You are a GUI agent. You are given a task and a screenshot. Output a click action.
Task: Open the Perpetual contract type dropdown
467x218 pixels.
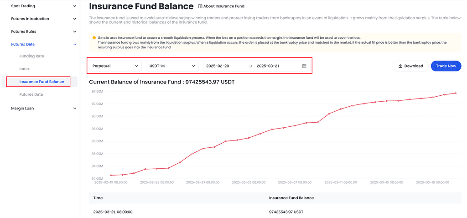pyautogui.click(x=115, y=66)
